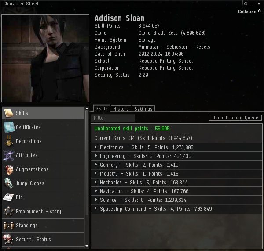Open the Security Status skull icon
This screenshot has height=251, width=264.
pos(8,239)
